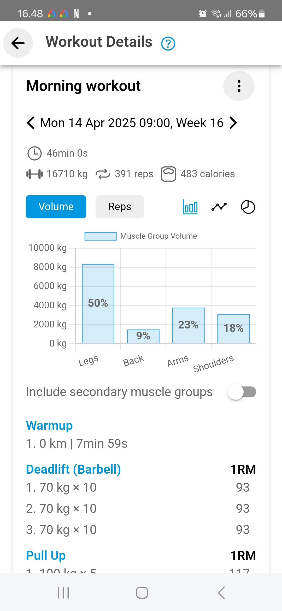
Task: Toggle the Muscle Group Volume legend box
Action: (x=101, y=236)
